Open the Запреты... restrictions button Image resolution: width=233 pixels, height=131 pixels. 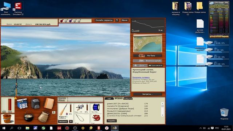click(x=147, y=94)
